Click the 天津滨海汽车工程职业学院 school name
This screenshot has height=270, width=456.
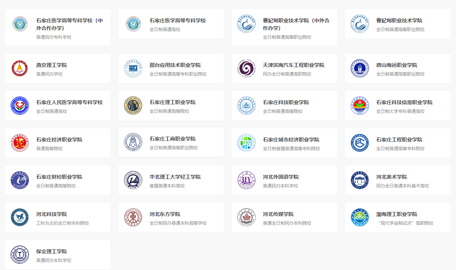(294, 65)
